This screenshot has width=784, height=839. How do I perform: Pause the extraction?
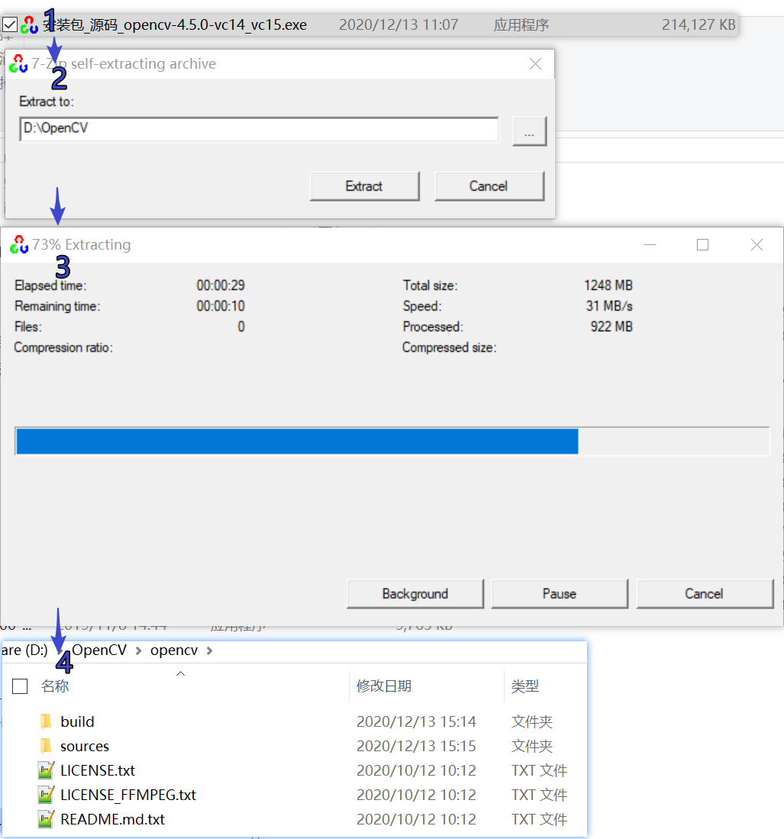tap(560, 593)
